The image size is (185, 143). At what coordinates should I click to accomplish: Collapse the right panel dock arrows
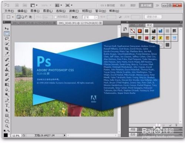point(181,22)
